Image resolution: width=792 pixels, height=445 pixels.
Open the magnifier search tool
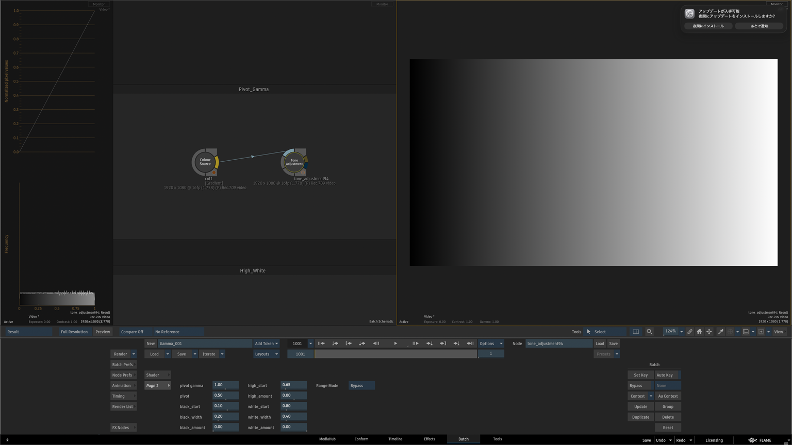tap(649, 332)
